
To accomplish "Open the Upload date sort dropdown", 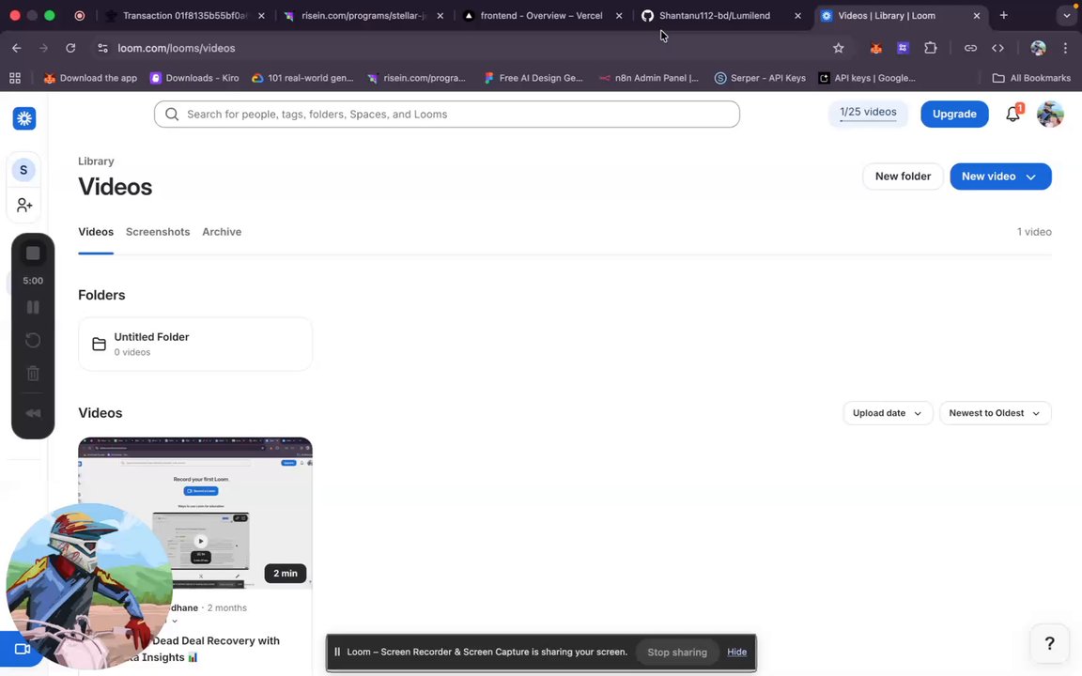I will pos(888,413).
